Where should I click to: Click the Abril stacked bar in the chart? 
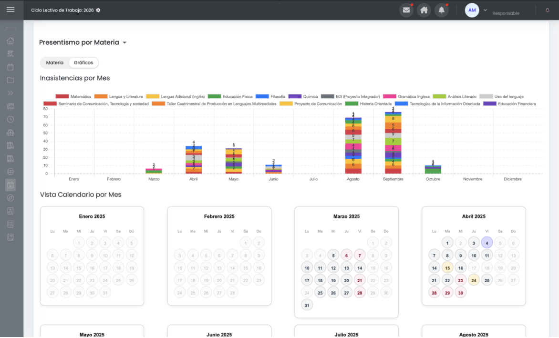click(194, 160)
